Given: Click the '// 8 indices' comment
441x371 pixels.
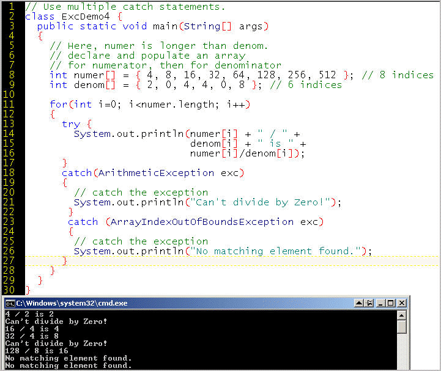Looking at the screenshot, I should pos(398,75).
